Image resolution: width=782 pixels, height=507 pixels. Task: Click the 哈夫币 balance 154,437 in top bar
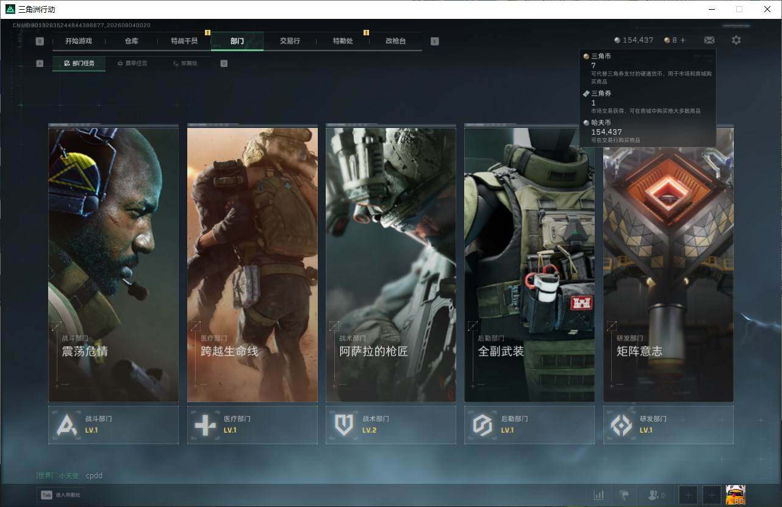634,40
